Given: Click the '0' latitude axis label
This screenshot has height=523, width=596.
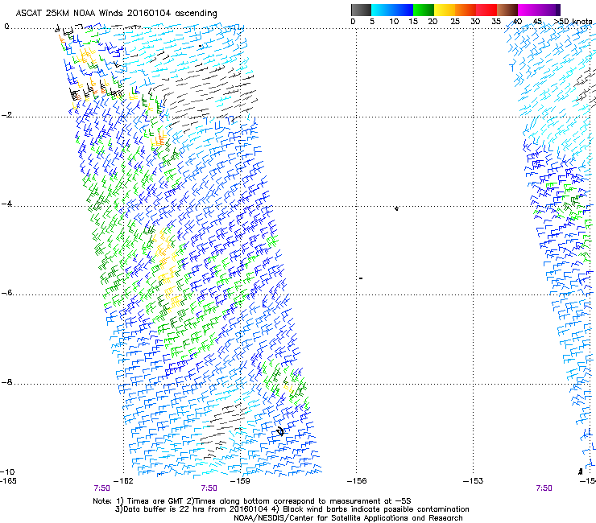Looking at the screenshot, I should (x=6, y=27).
